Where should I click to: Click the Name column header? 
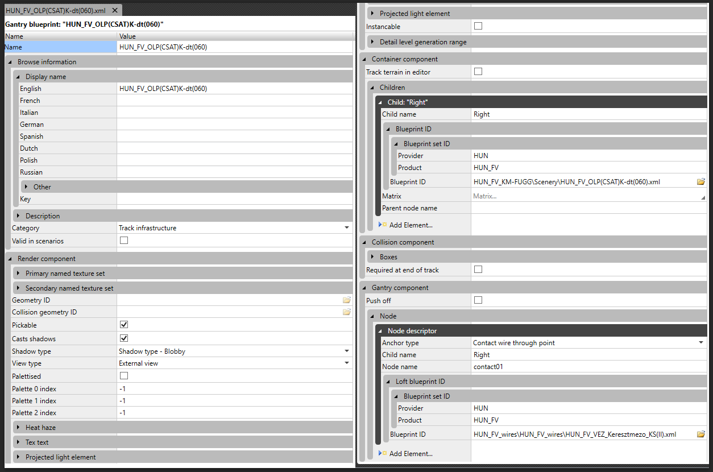click(60, 36)
